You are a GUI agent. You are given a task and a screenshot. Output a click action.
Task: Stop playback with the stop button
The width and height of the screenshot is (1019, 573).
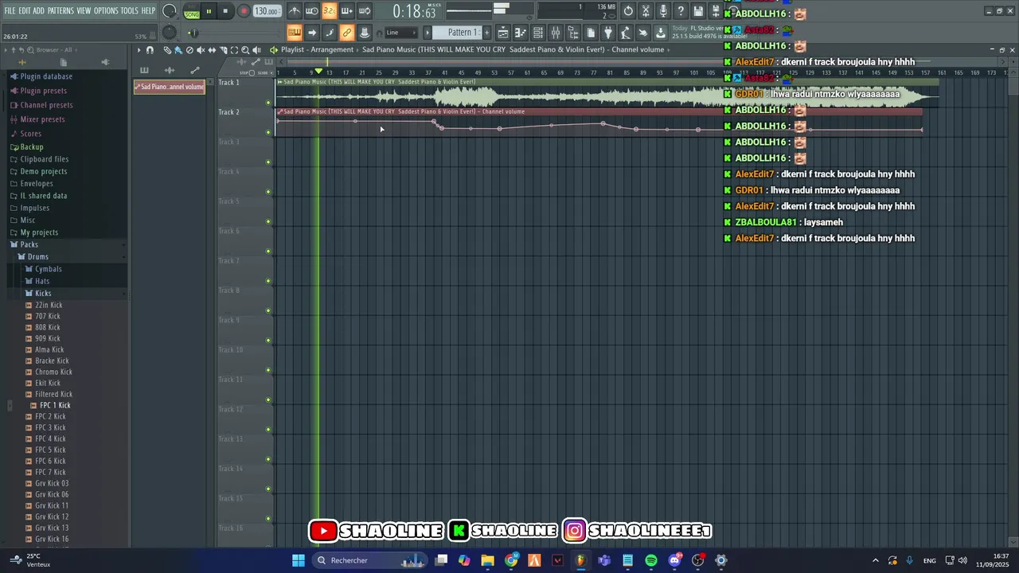tap(225, 11)
